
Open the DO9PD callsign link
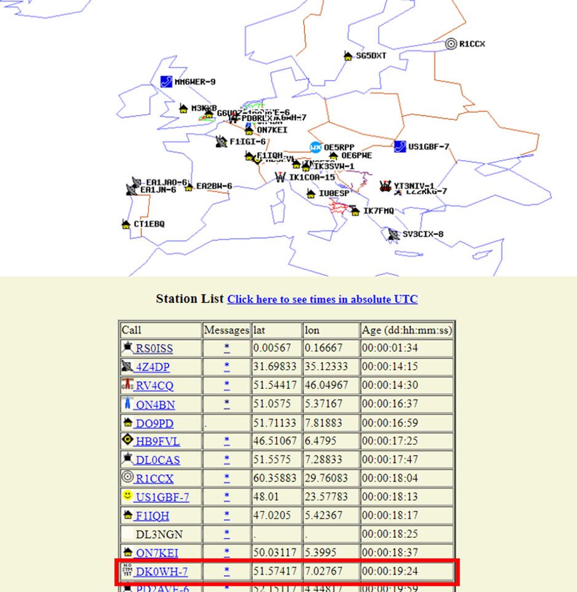[x=155, y=423]
